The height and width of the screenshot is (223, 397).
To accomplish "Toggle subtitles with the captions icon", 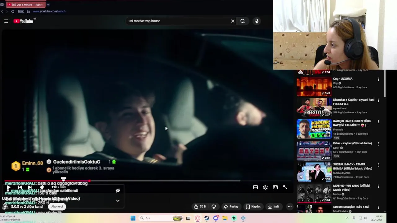I will (256, 187).
